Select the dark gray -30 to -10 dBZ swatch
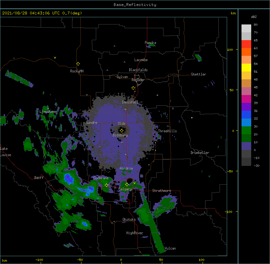 (x=246, y=162)
